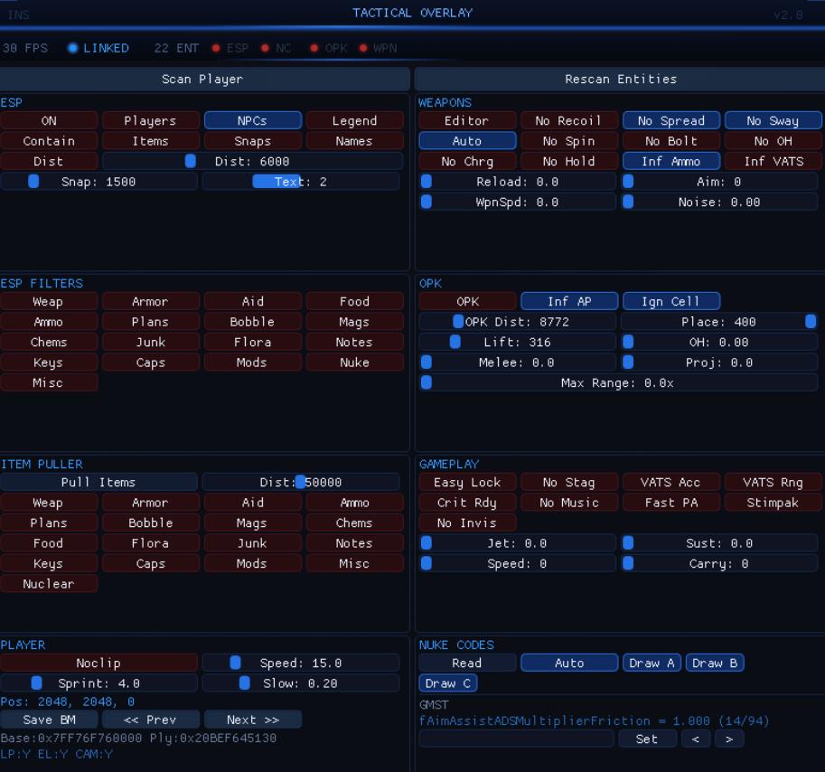Toggle NPCs display in ESP

(x=252, y=120)
